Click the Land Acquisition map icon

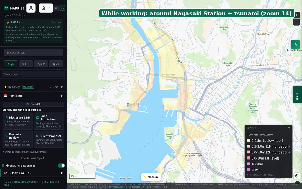38,118
